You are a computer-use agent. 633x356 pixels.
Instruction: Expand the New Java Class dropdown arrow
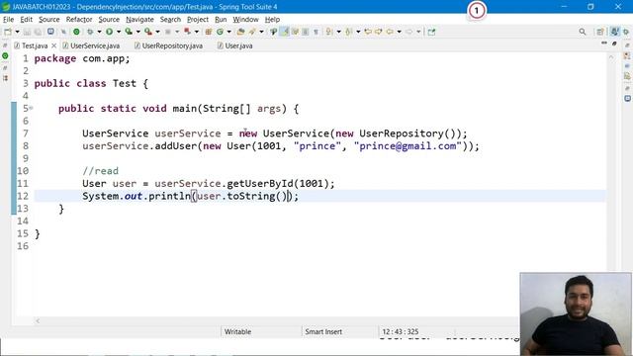pos(228,32)
